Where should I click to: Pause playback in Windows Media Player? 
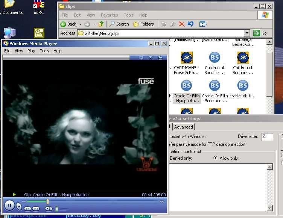coord(9,205)
